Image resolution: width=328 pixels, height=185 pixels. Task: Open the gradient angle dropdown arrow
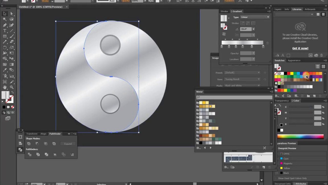(x=253, y=29)
